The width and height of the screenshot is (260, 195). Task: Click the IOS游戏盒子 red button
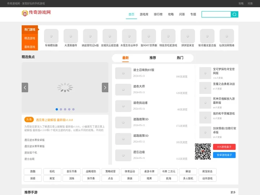224,147
